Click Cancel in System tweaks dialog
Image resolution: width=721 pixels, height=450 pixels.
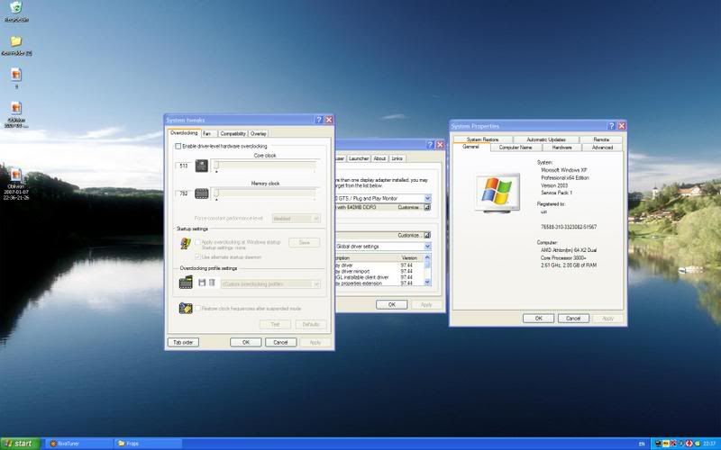[280, 343]
